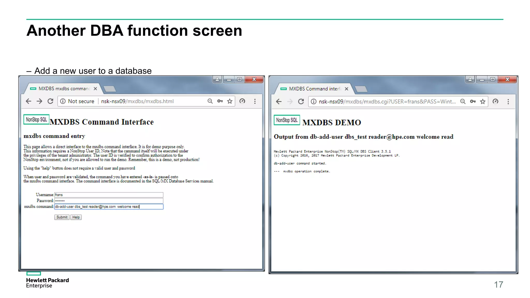Click left browser address bar URL mxdbs.html
530x298 pixels.
[x=137, y=101]
